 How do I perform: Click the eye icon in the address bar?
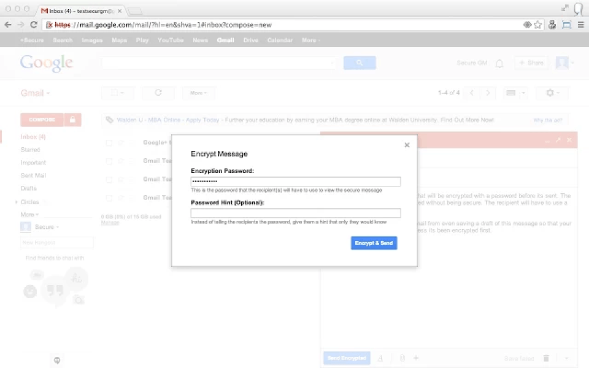[528, 25]
